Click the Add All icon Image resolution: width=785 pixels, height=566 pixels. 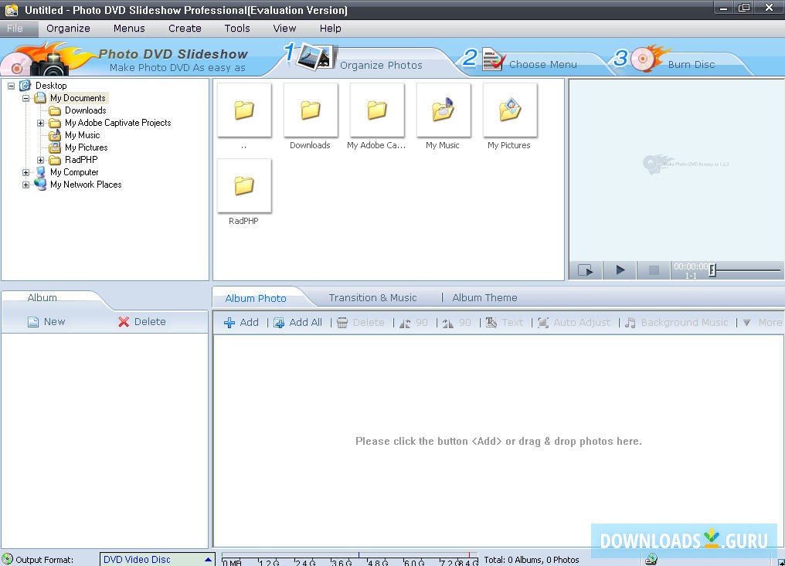tap(279, 323)
